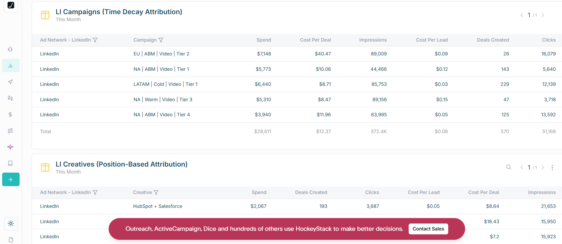This screenshot has width=562, height=244.
Task: Sort by Cost Per Deal in Campaigns table
Action: click(315, 40)
